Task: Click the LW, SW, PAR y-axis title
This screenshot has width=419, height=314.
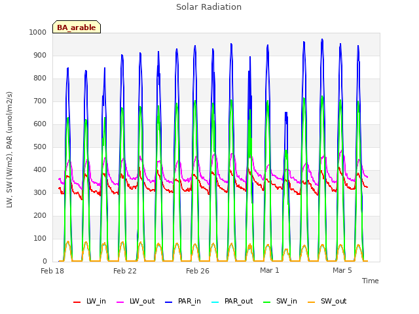Action: pos(9,150)
